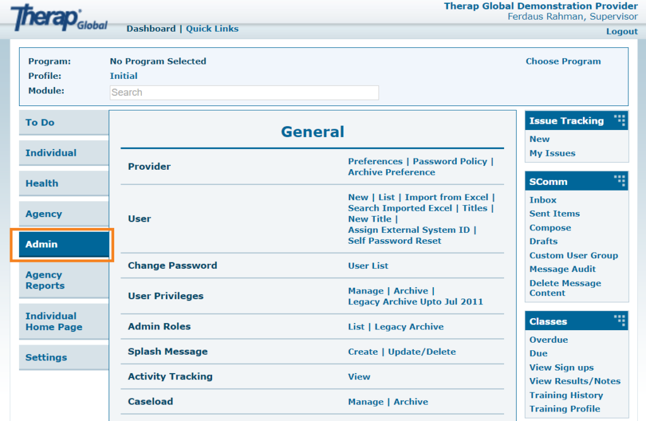Compose a new SComm message
The width and height of the screenshot is (646, 421).
pyautogui.click(x=550, y=228)
